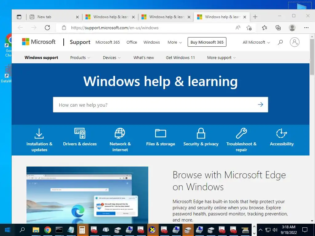Open taskbar search magnifier
The width and height of the screenshot is (315, 236).
[x=22, y=230]
